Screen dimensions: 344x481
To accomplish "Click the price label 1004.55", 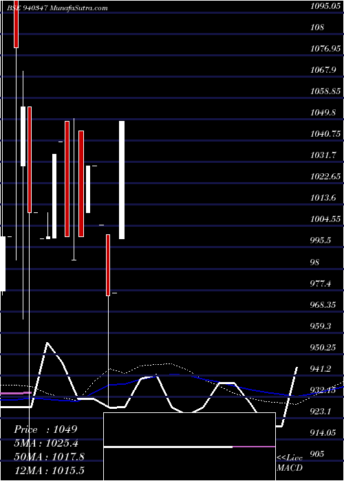I will 325,219.
